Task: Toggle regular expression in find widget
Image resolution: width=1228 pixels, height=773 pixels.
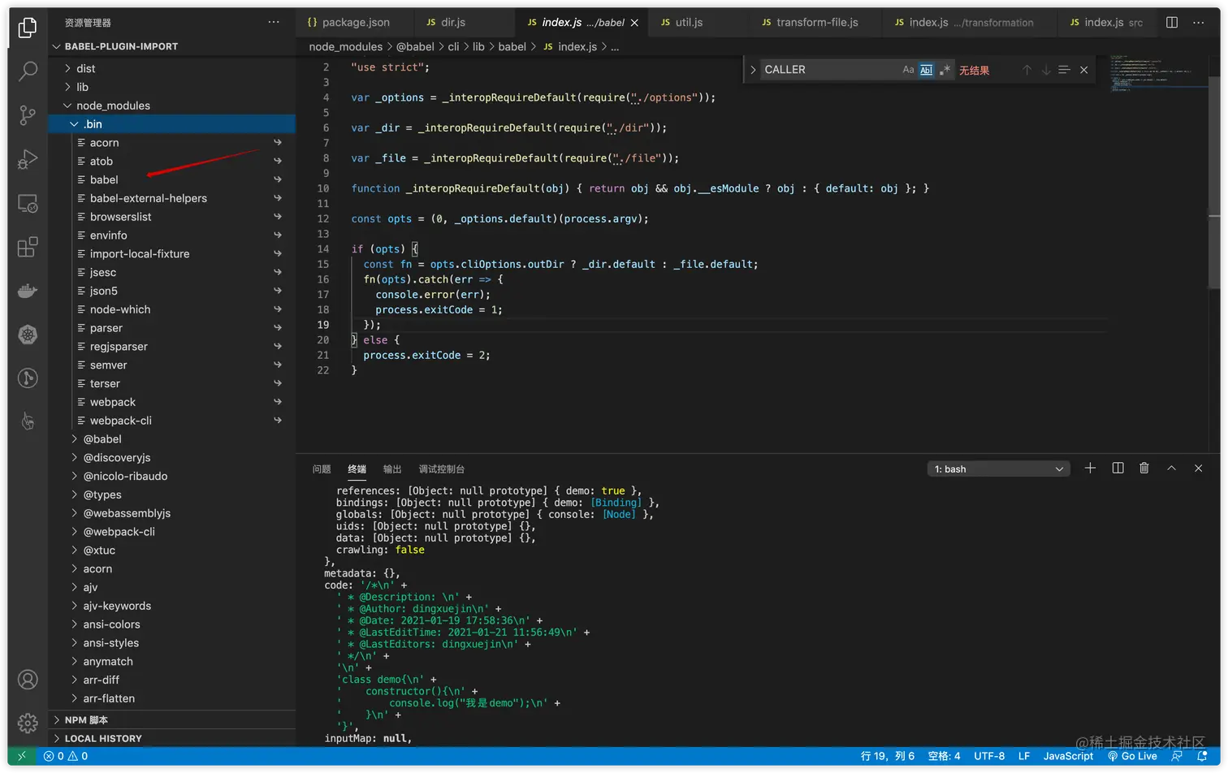Action: [x=945, y=70]
